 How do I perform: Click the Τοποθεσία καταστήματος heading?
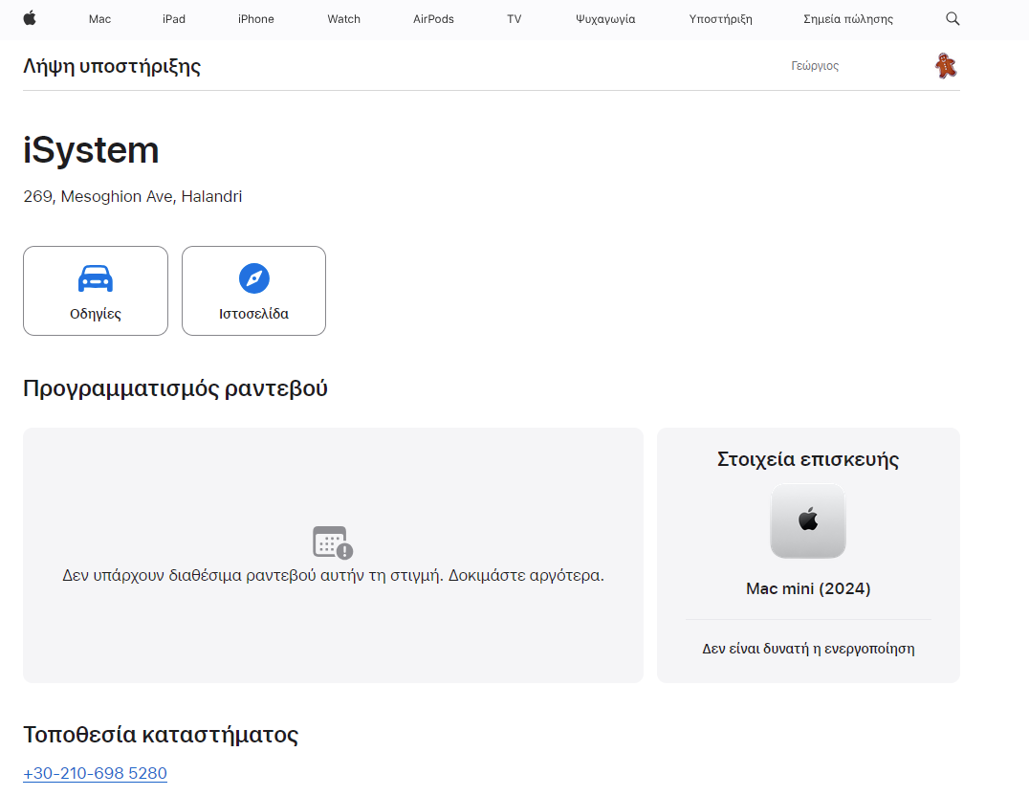(x=161, y=734)
